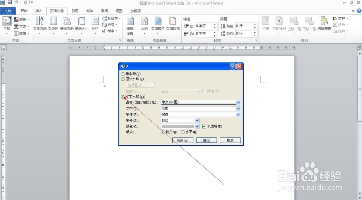Click the vertical scrollbar up arrow
The image size is (362, 200).
click(360, 53)
